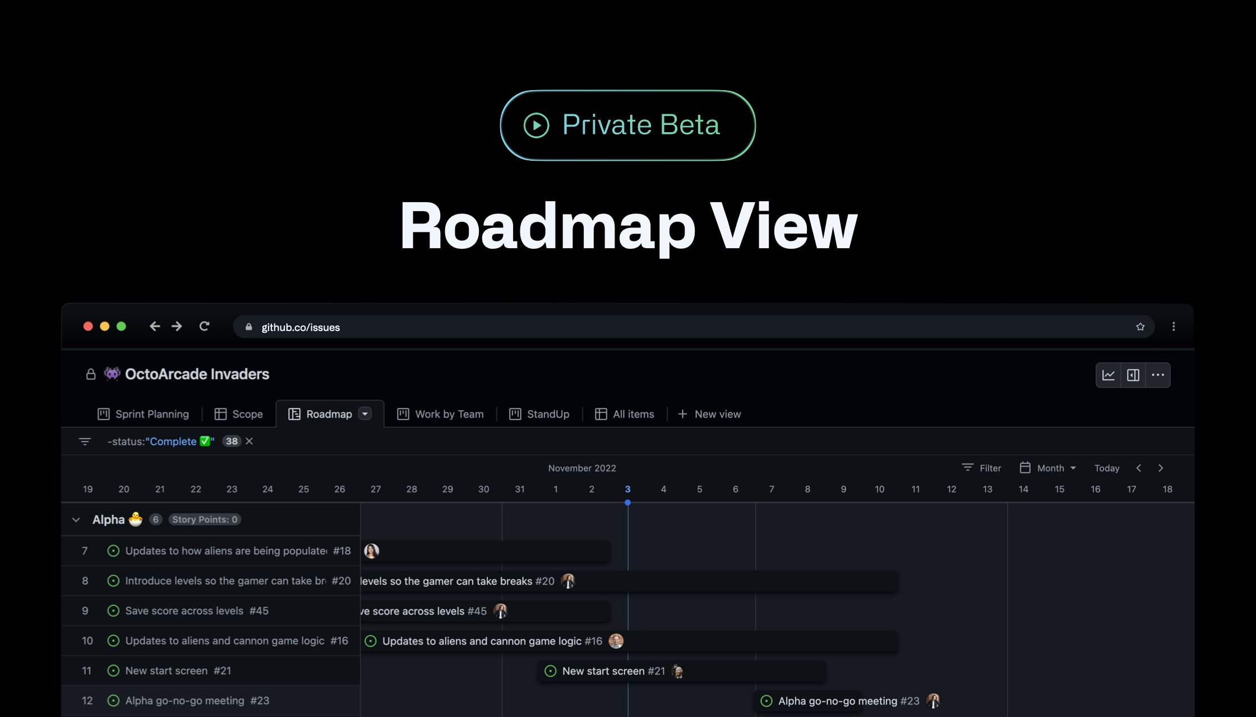Click the bookmark star in the address bar
The image size is (1256, 717).
pyautogui.click(x=1140, y=327)
